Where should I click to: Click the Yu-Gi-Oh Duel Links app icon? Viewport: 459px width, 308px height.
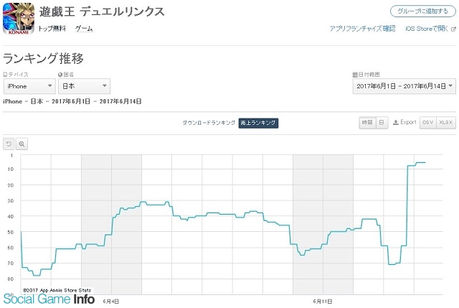(x=19, y=19)
